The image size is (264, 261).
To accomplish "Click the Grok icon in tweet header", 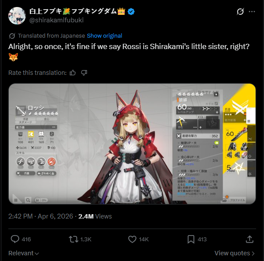I will pos(240,12).
